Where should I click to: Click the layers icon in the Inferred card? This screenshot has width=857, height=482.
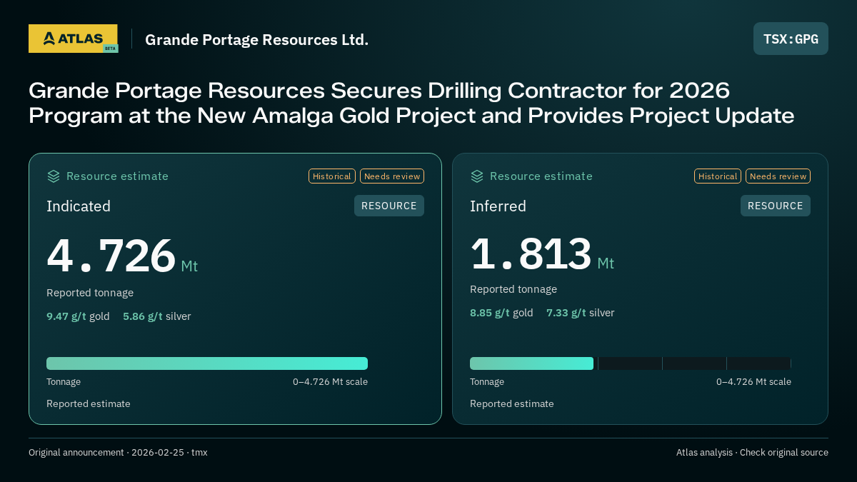(x=477, y=176)
